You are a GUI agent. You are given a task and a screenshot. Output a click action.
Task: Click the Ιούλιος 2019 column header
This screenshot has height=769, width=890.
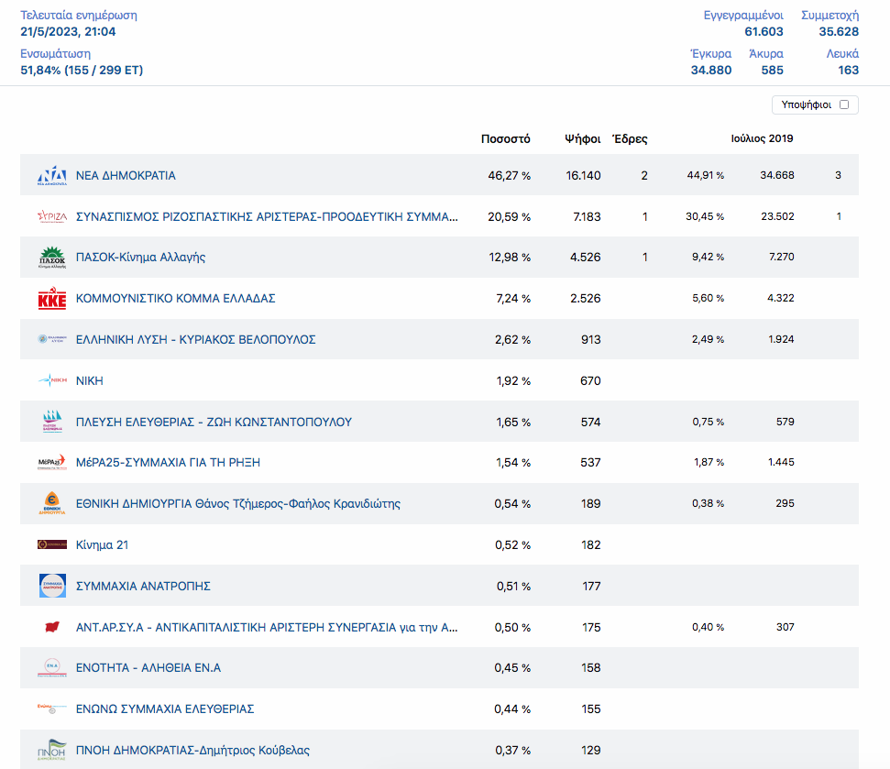(762, 139)
